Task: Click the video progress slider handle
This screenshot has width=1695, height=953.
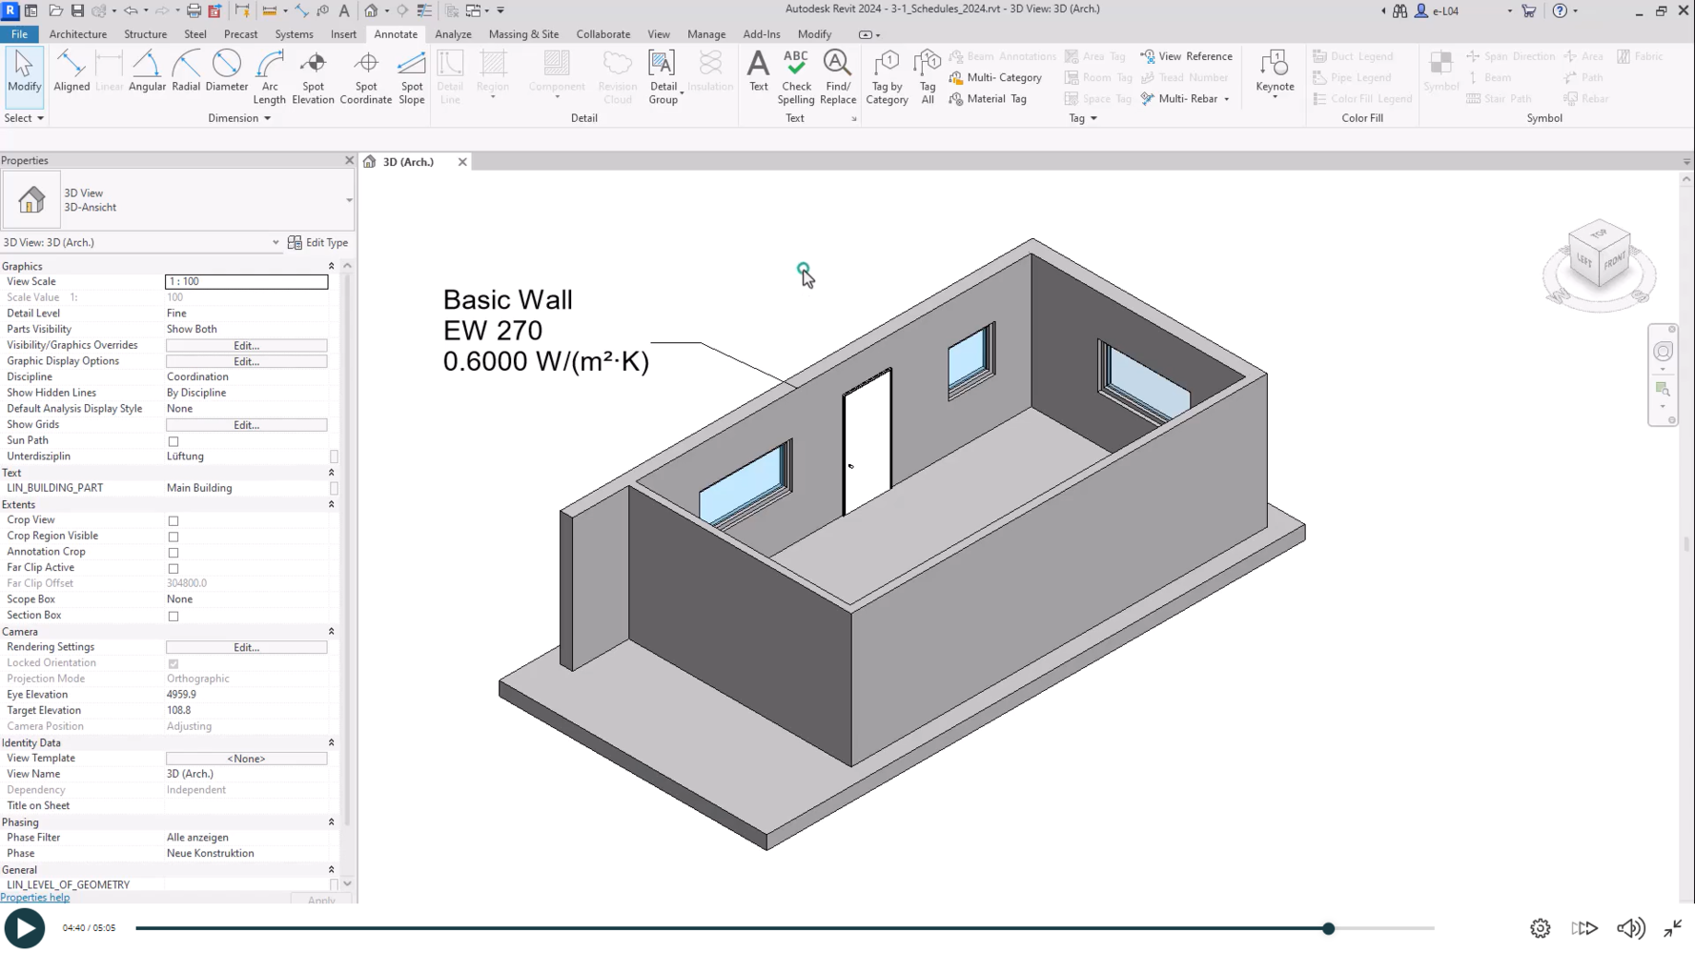Action: [x=1328, y=928]
